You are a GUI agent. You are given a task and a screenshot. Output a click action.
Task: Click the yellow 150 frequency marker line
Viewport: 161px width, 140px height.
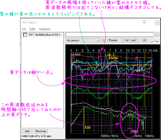84,120
